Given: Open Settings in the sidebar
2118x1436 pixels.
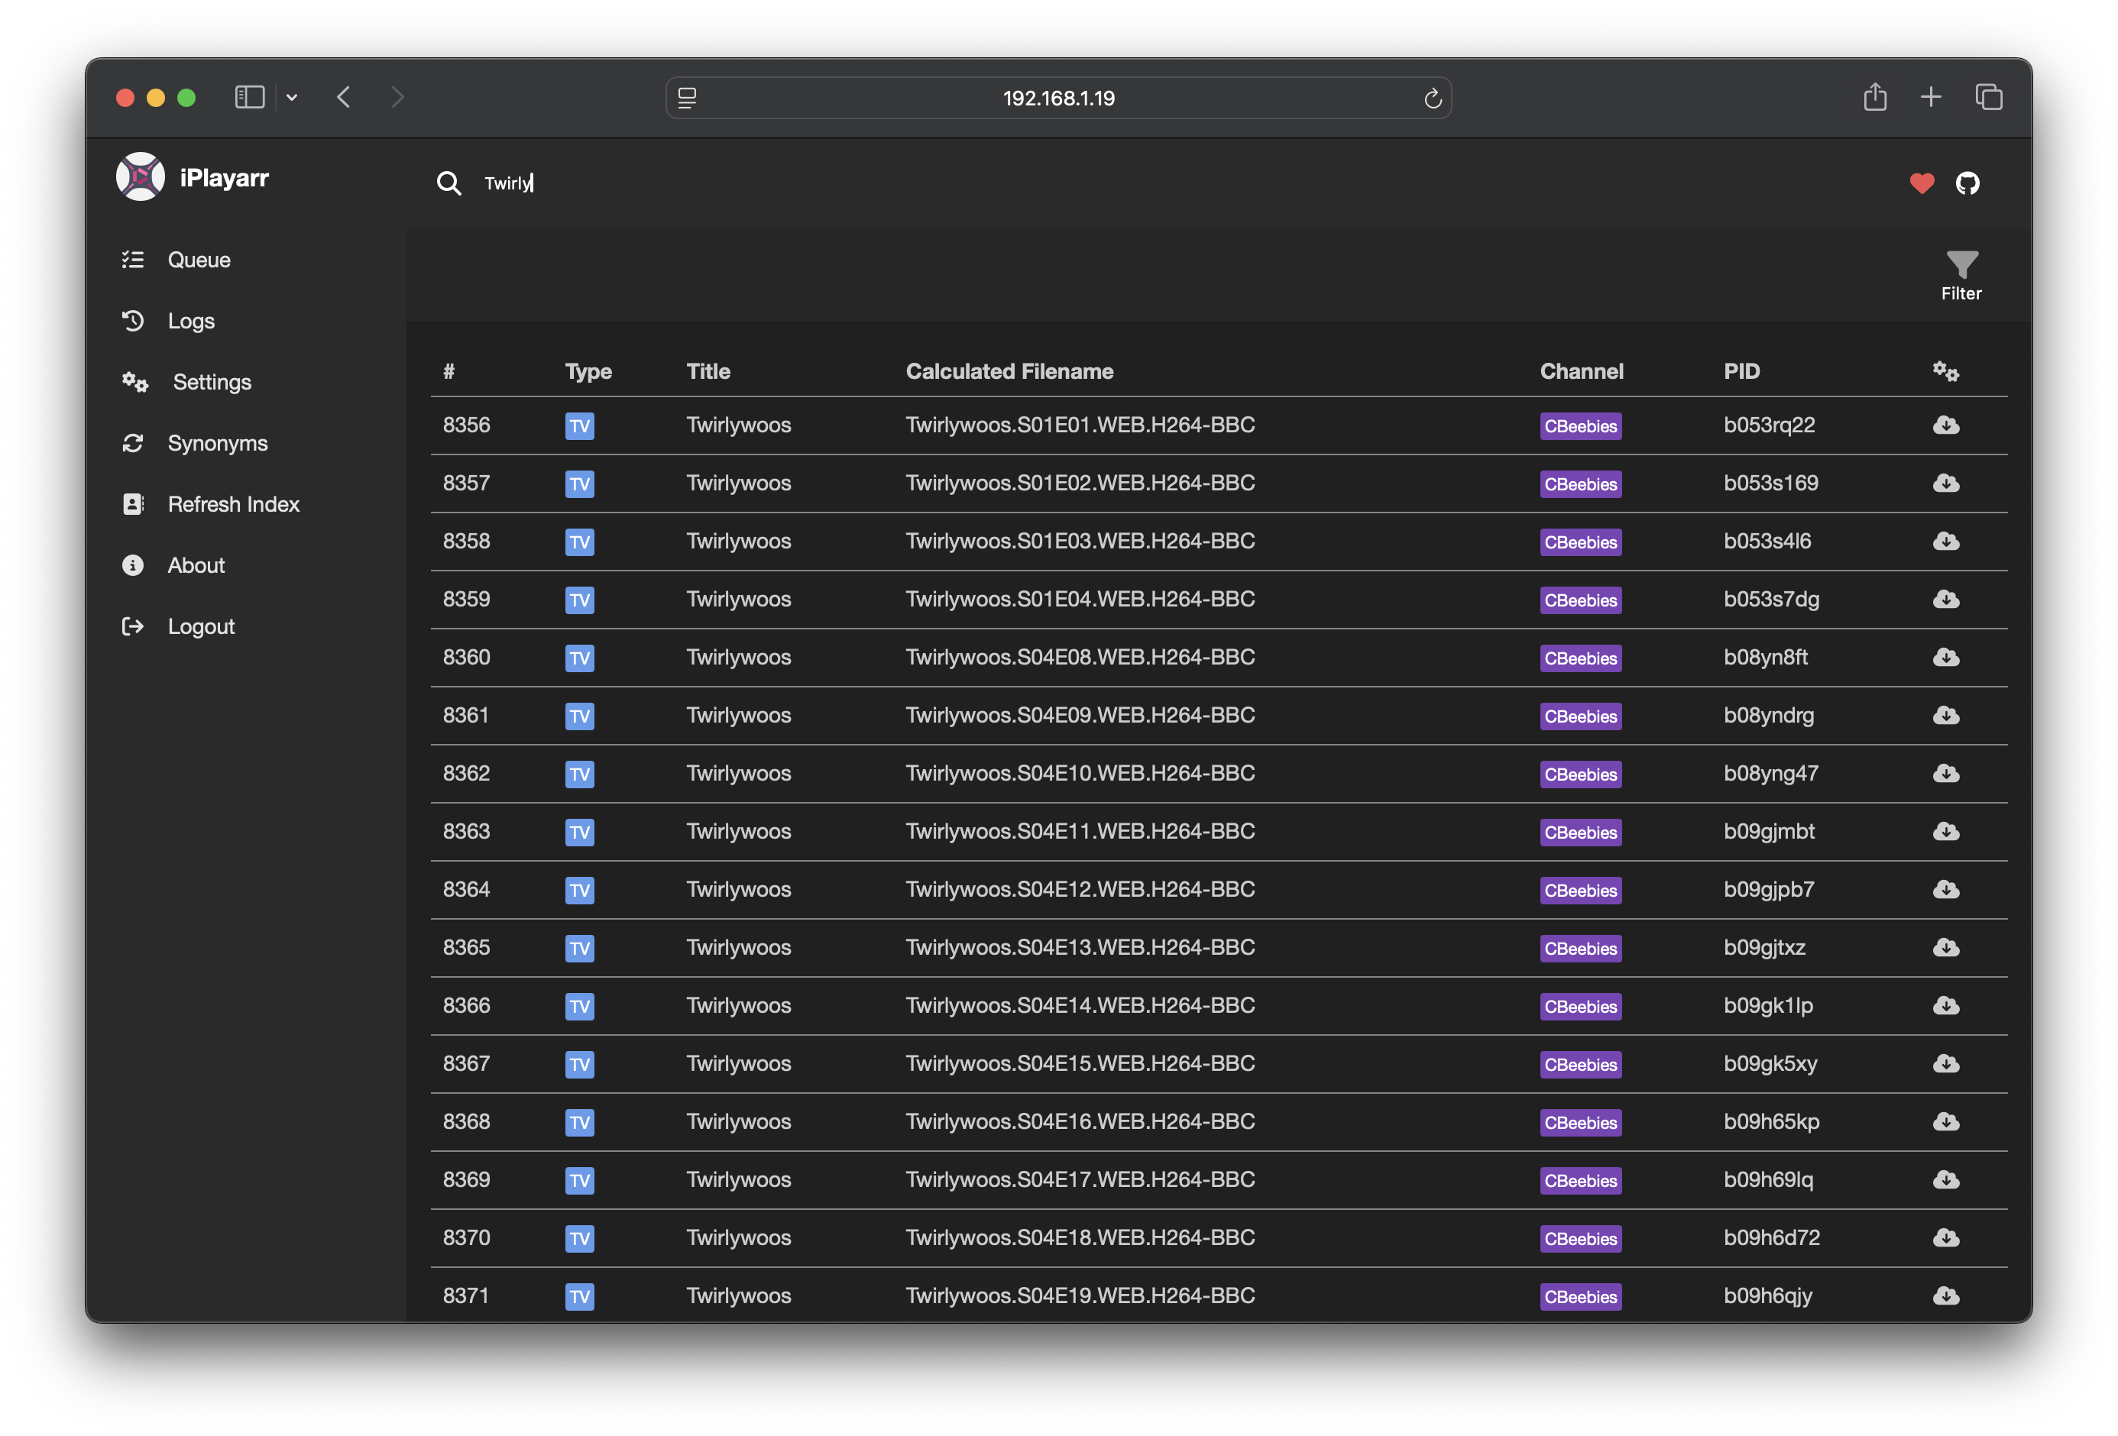Looking at the screenshot, I should [212, 382].
